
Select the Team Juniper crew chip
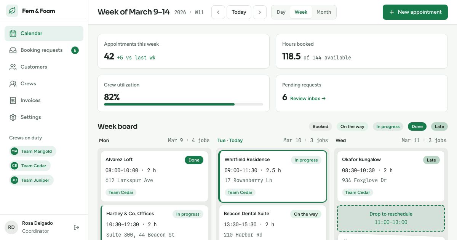(x=32, y=180)
